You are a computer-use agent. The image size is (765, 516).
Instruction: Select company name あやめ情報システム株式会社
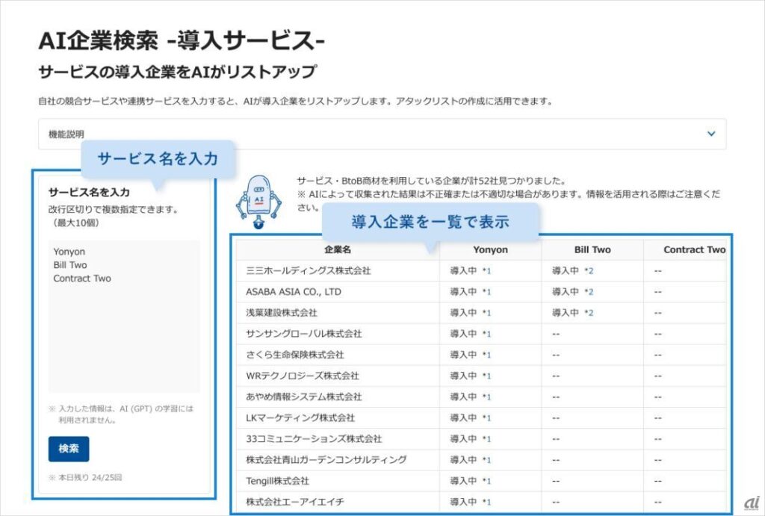coord(304,397)
